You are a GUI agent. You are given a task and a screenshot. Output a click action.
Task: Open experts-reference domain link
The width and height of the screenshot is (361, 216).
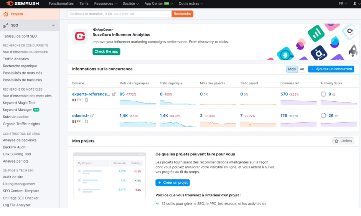(91, 94)
